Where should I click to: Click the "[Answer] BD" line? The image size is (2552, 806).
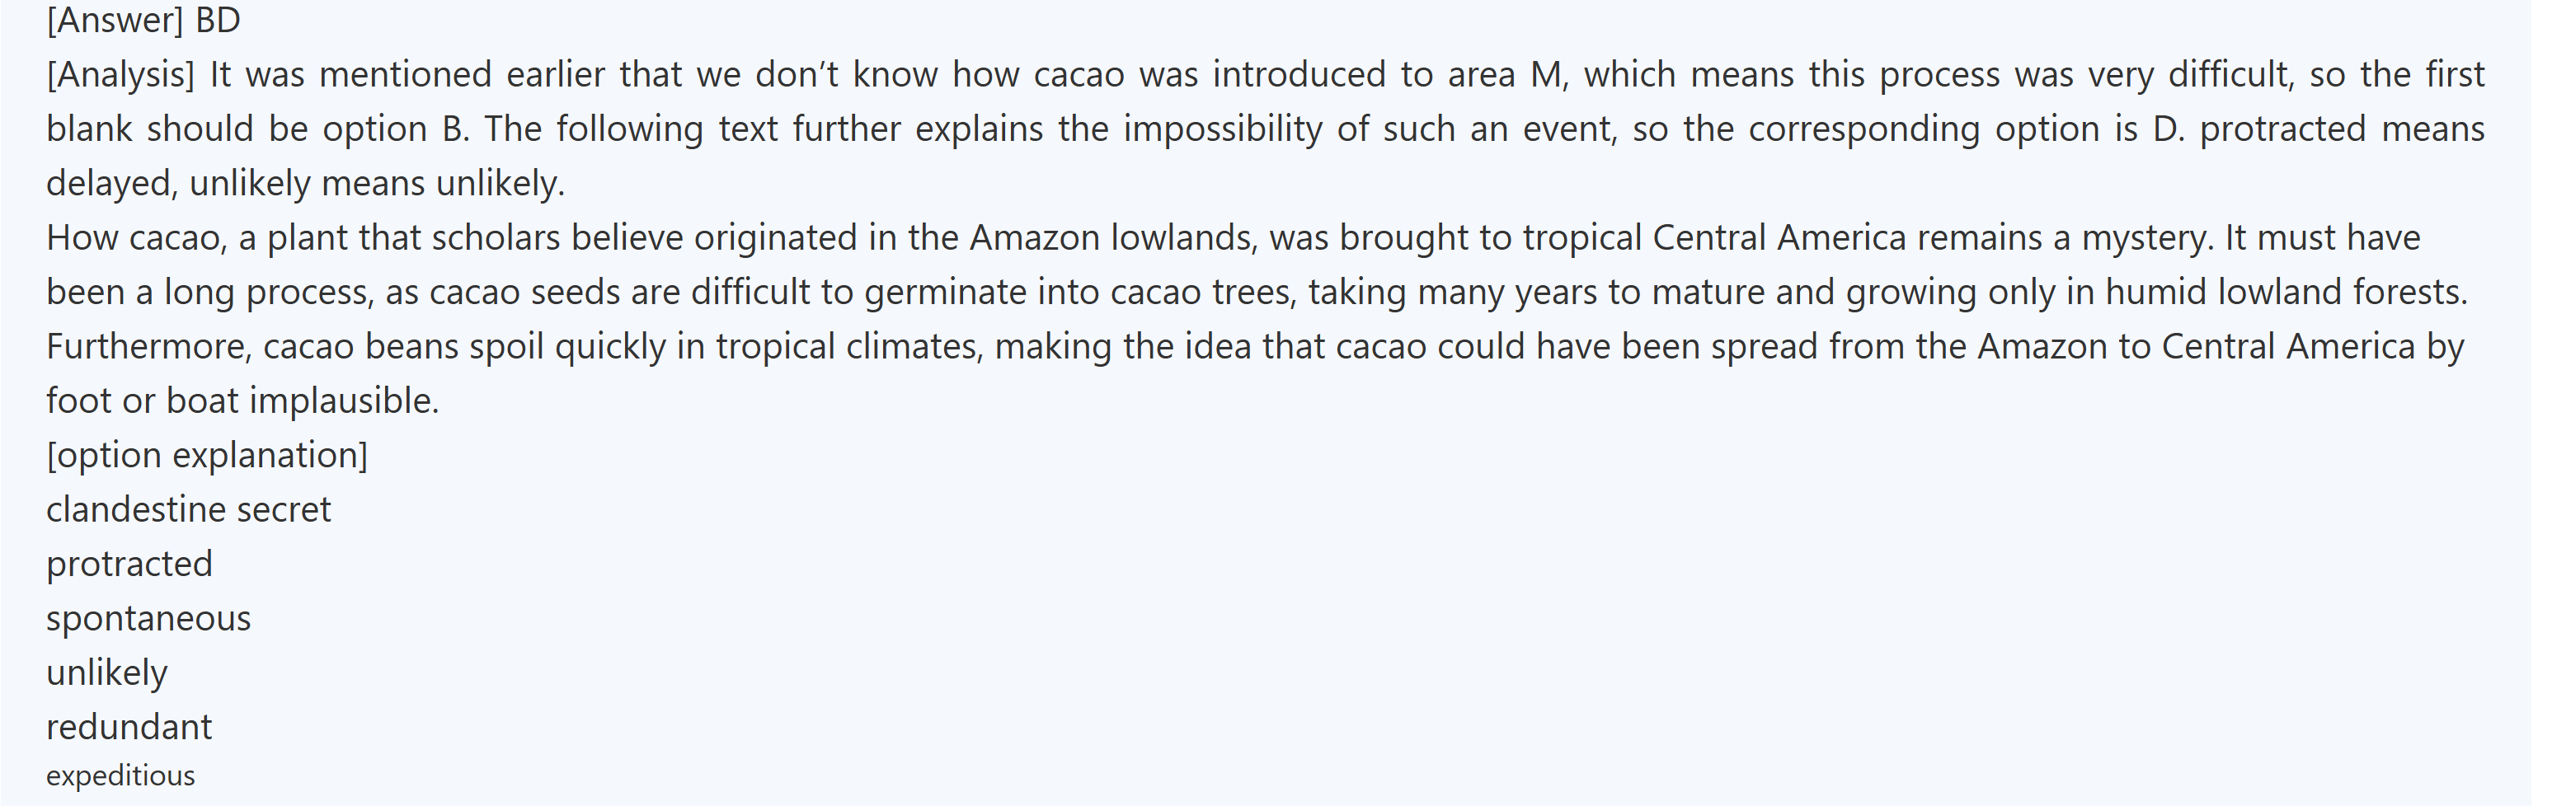click(143, 21)
